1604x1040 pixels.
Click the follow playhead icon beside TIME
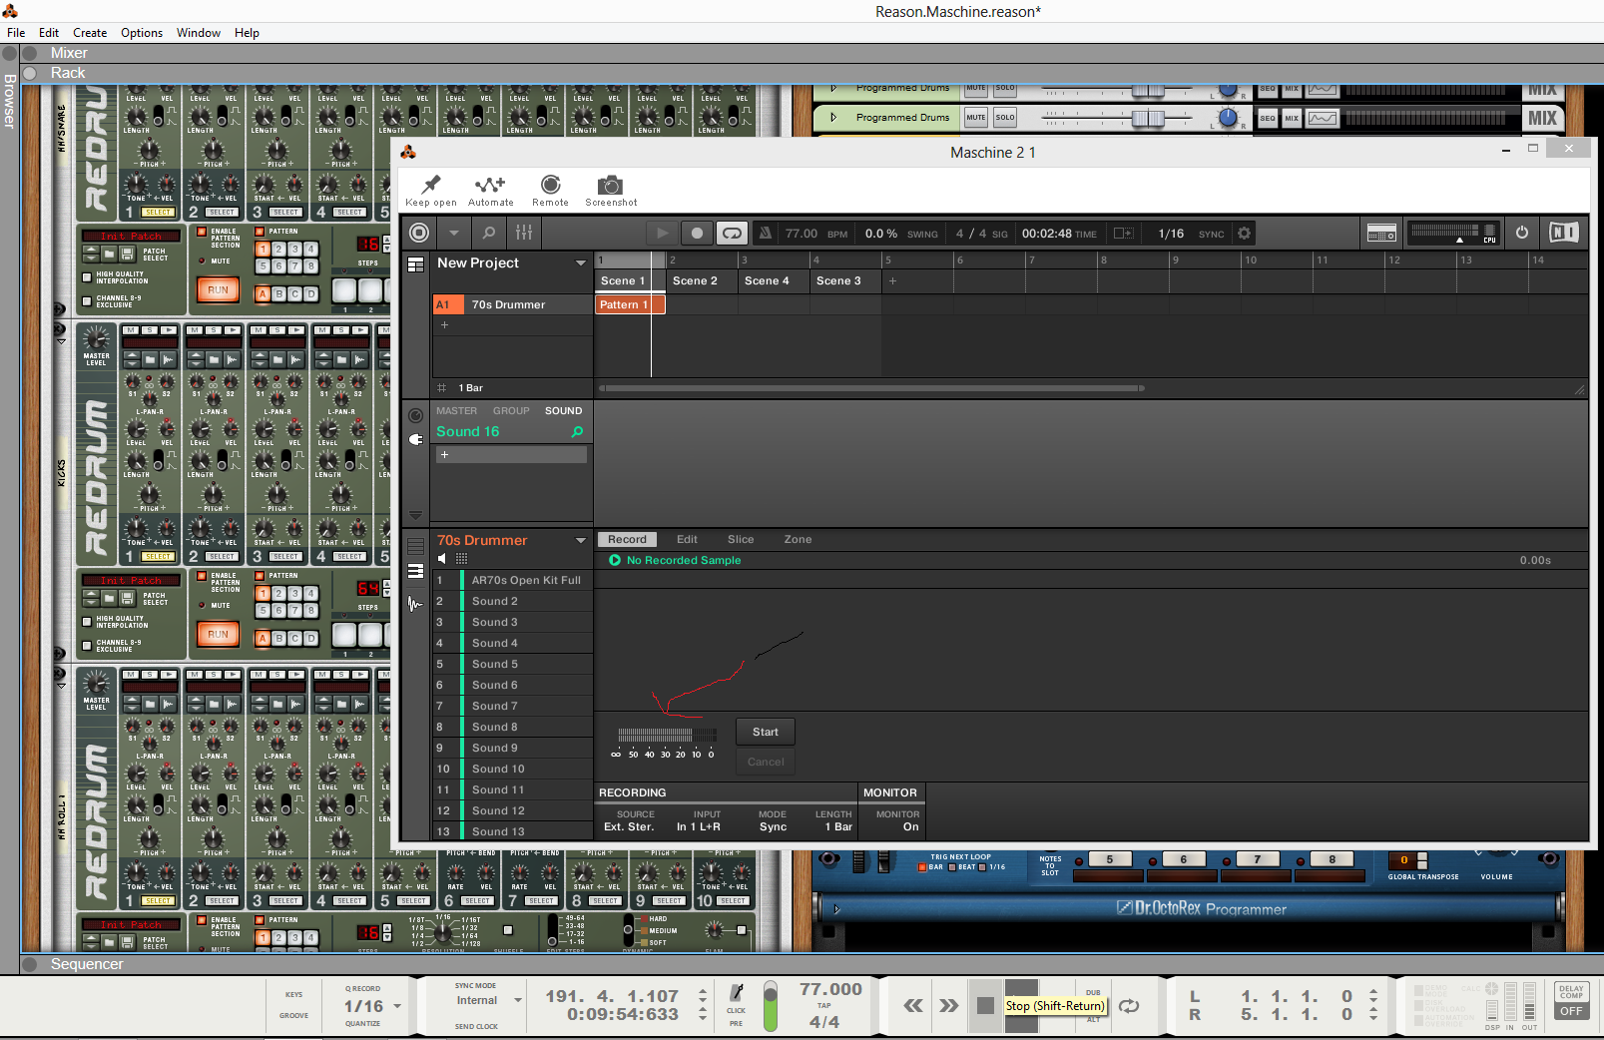coord(1123,234)
